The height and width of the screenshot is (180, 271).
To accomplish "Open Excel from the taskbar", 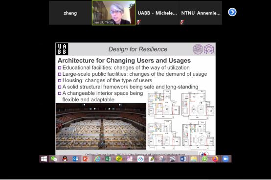I will point(108,159).
